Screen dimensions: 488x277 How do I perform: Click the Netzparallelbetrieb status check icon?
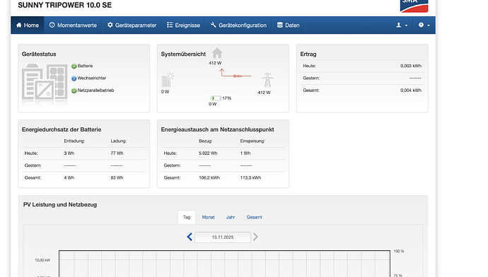pyautogui.click(x=74, y=90)
